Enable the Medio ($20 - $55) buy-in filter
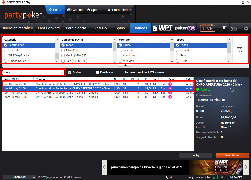The width and height of the screenshot is (251, 180). pyautogui.click(x=63, y=56)
